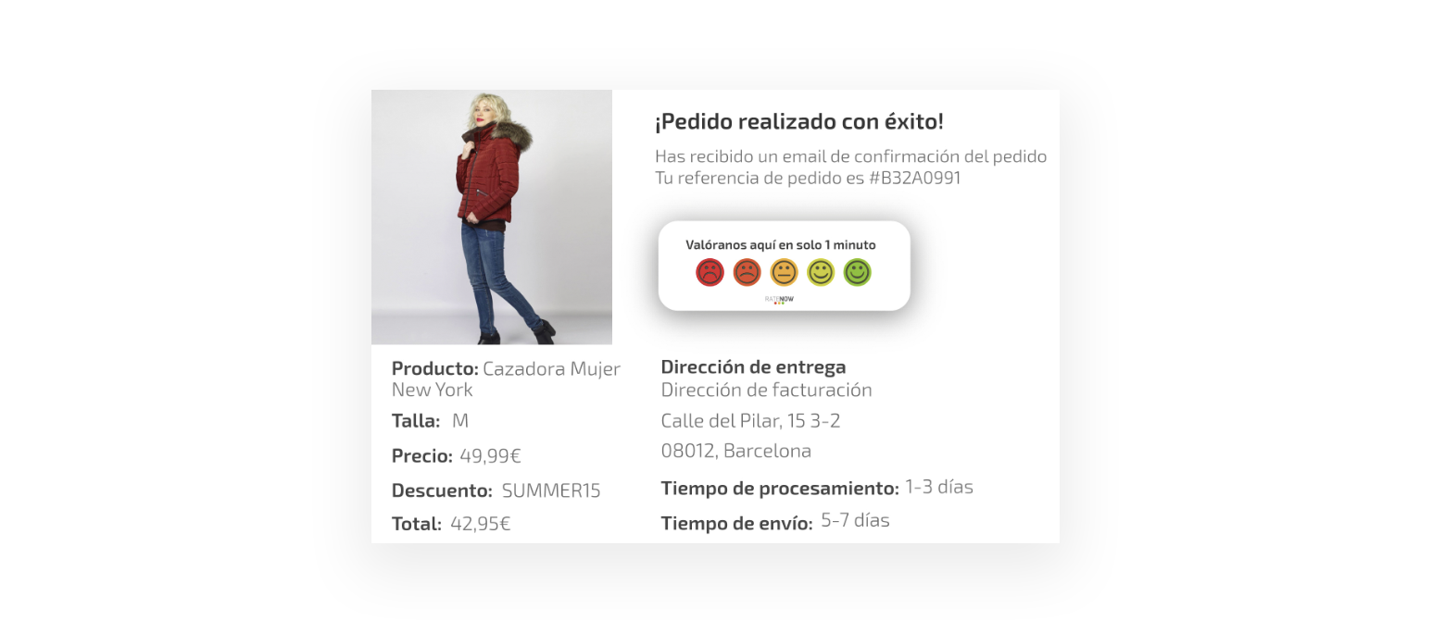Click the 'Valóranos aquí en solo 1 minuto' text
Screen dimensions: 1432x633
coord(781,245)
